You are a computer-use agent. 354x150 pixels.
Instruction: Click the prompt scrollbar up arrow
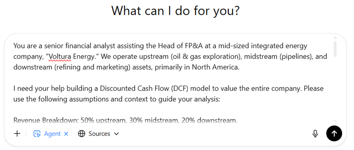click(x=335, y=37)
